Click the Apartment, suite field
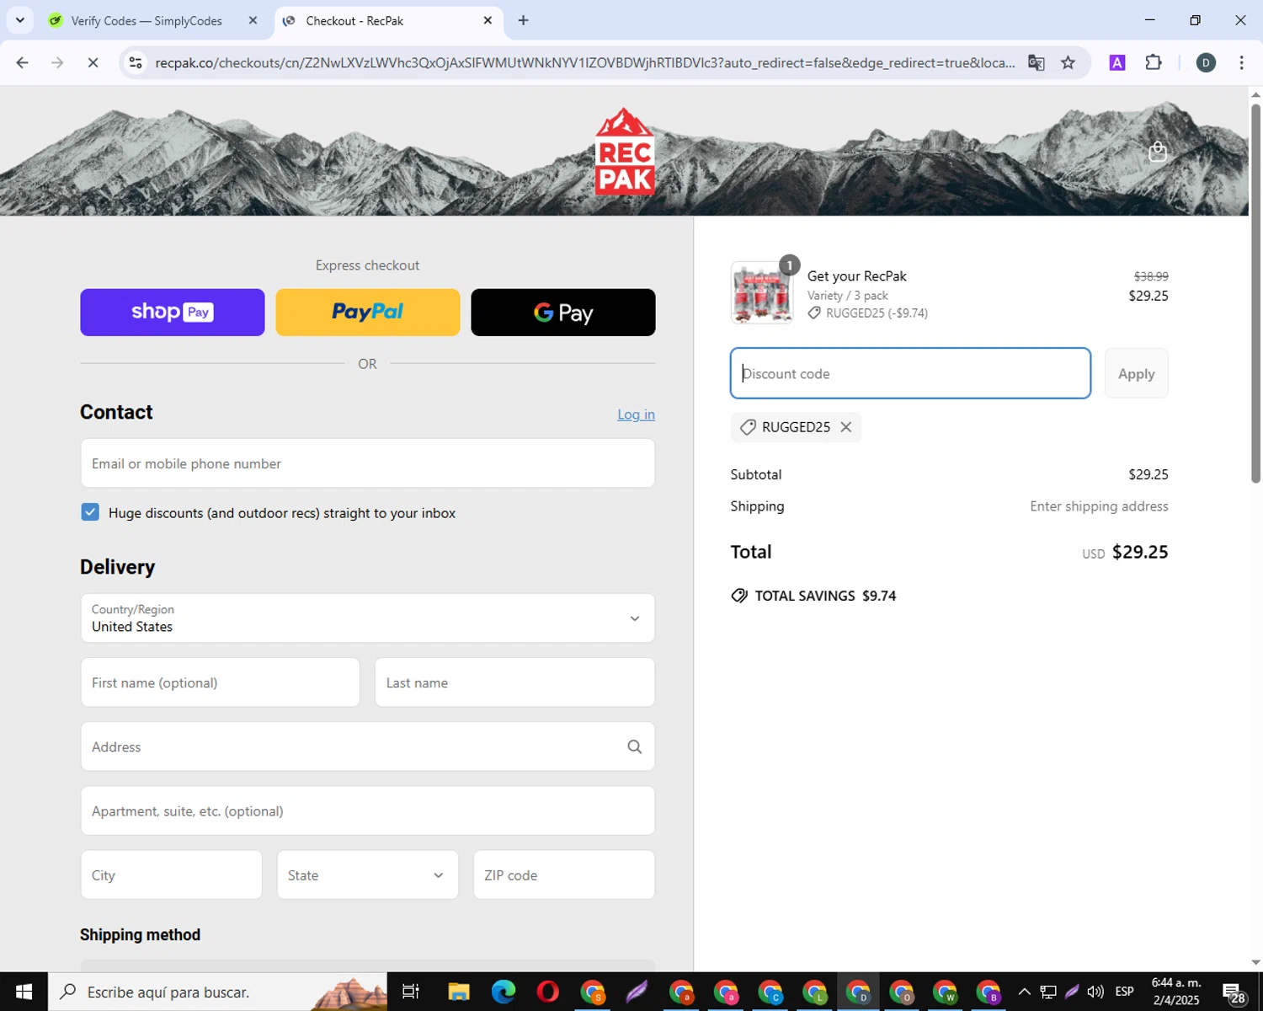This screenshot has height=1011, width=1263. tap(368, 810)
